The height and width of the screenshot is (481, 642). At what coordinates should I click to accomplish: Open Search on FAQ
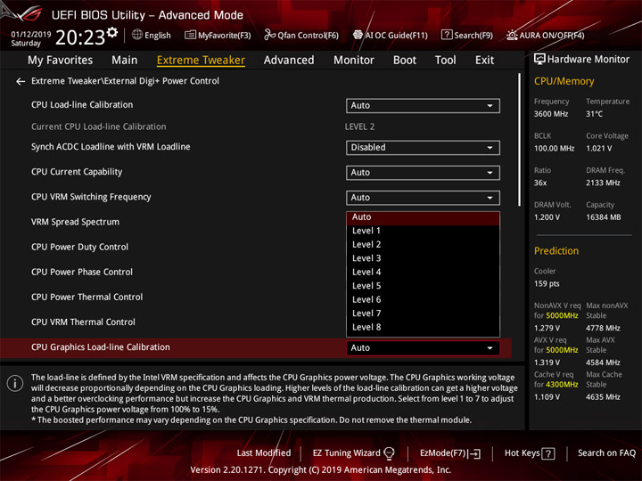click(606, 453)
